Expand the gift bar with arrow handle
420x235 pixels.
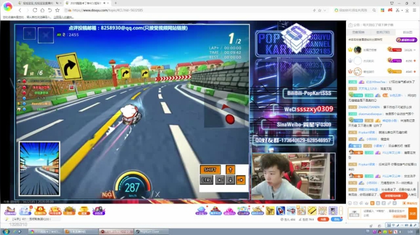(x=341, y=211)
